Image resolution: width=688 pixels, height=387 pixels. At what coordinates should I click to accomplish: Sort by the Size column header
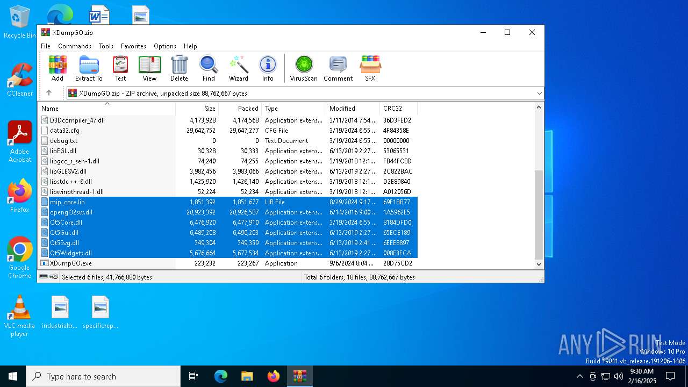[197, 108]
